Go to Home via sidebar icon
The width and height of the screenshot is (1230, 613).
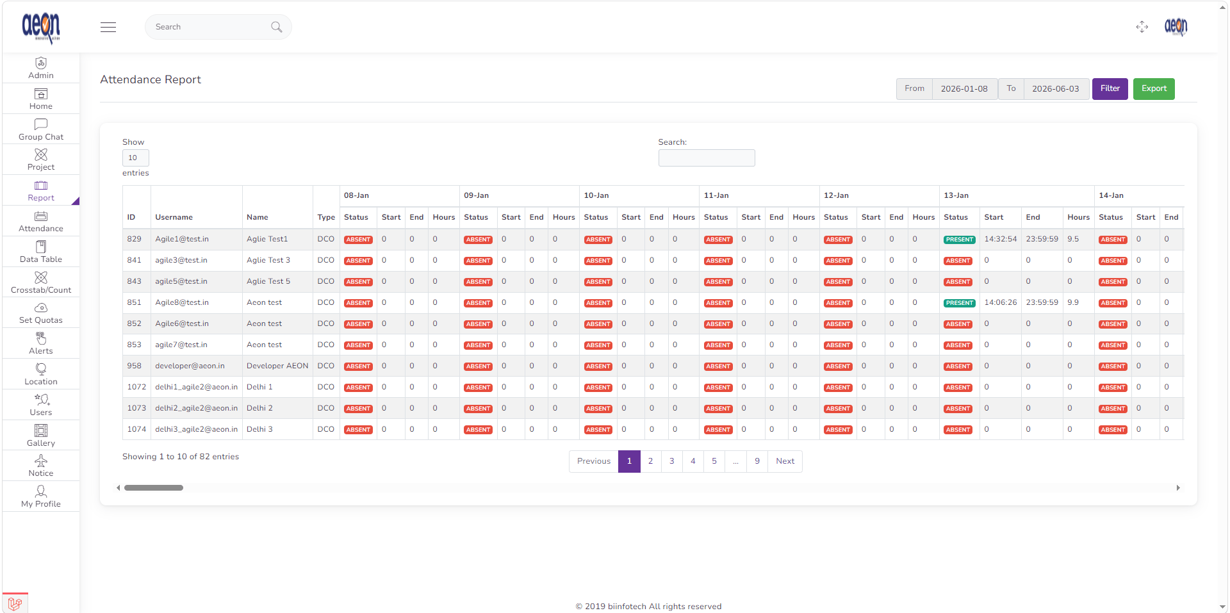click(41, 94)
